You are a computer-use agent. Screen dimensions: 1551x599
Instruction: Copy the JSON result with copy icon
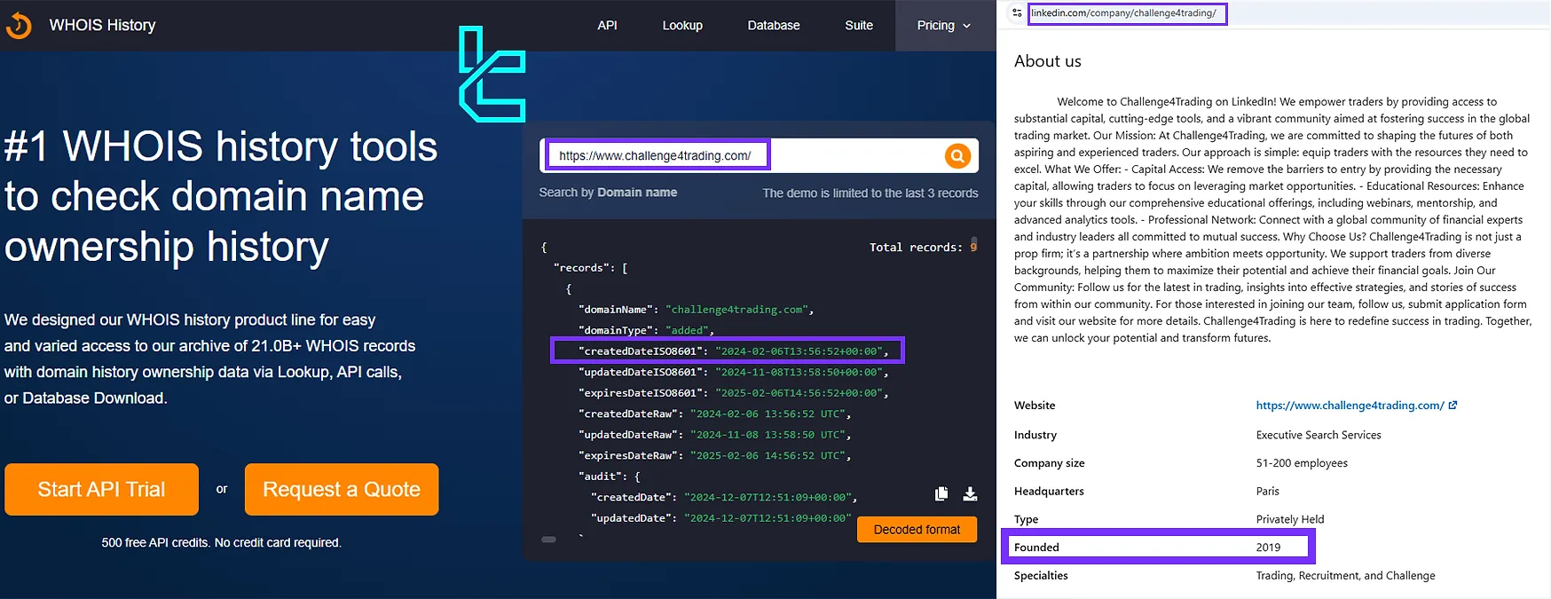pos(941,493)
